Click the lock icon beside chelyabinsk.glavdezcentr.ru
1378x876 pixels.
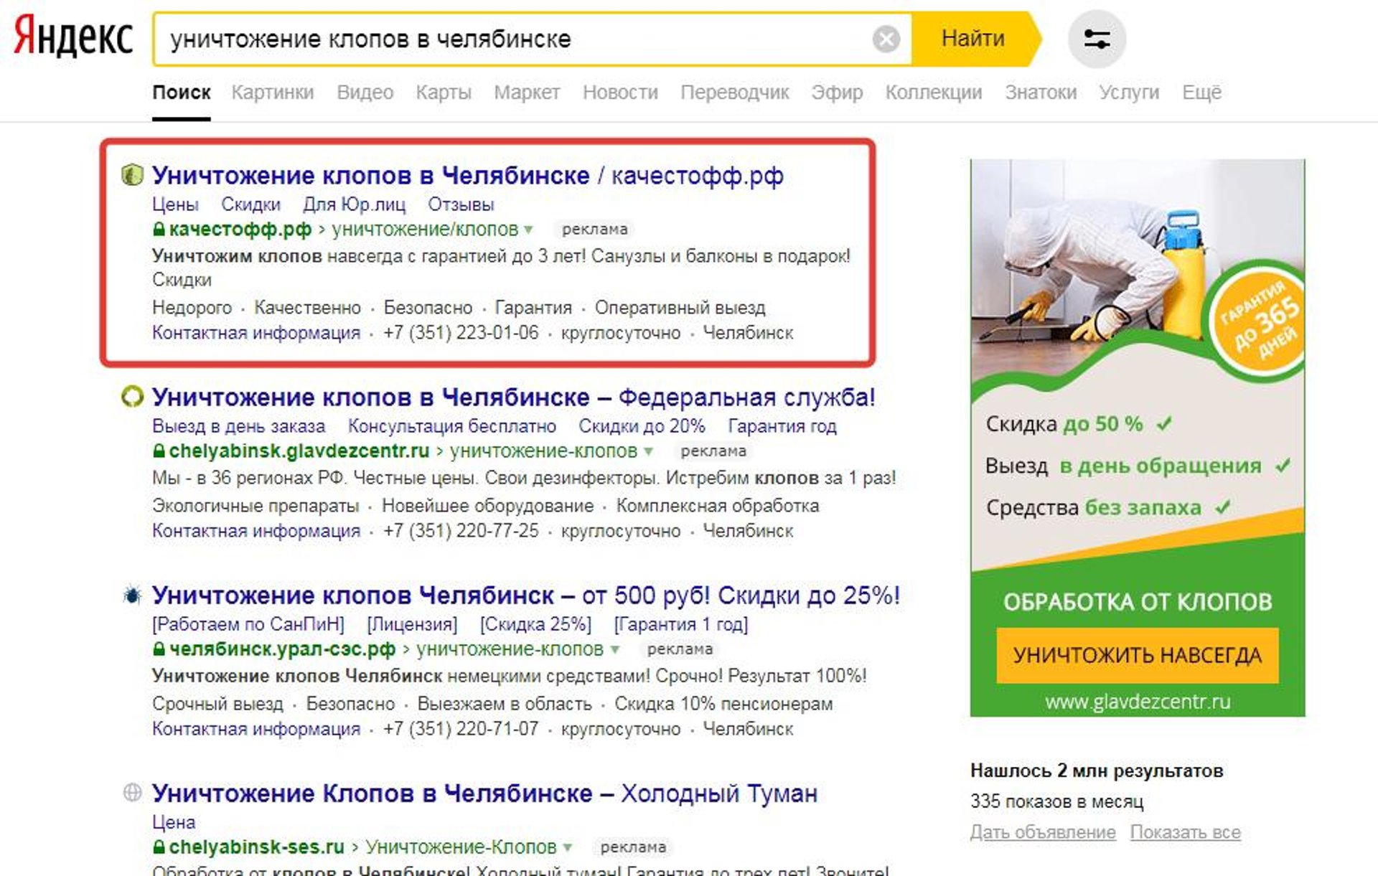pos(159,451)
